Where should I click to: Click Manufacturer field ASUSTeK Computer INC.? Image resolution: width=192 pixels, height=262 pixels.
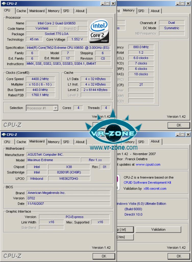(x=68, y=155)
